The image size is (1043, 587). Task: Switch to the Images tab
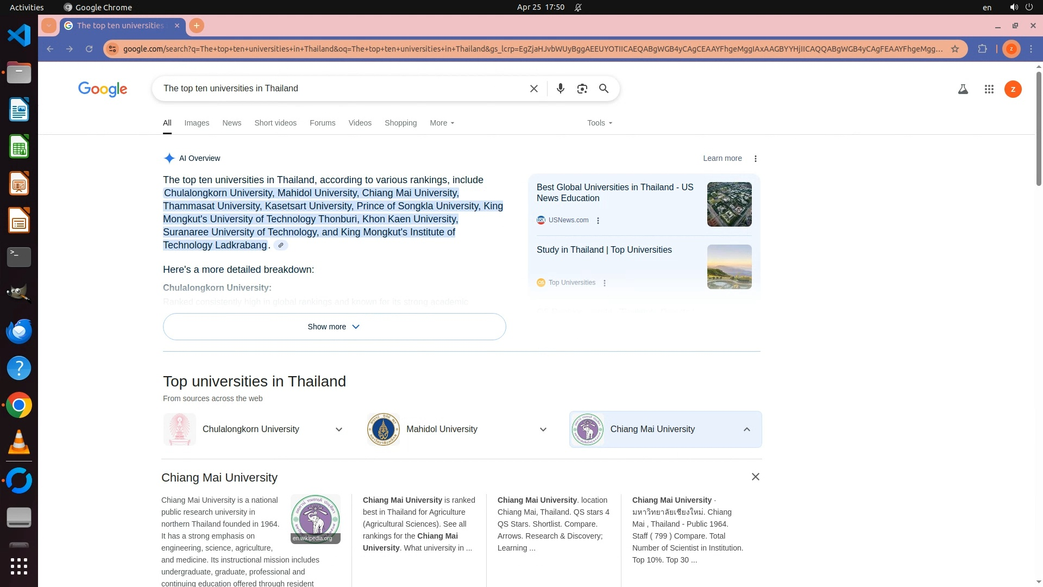(197, 123)
